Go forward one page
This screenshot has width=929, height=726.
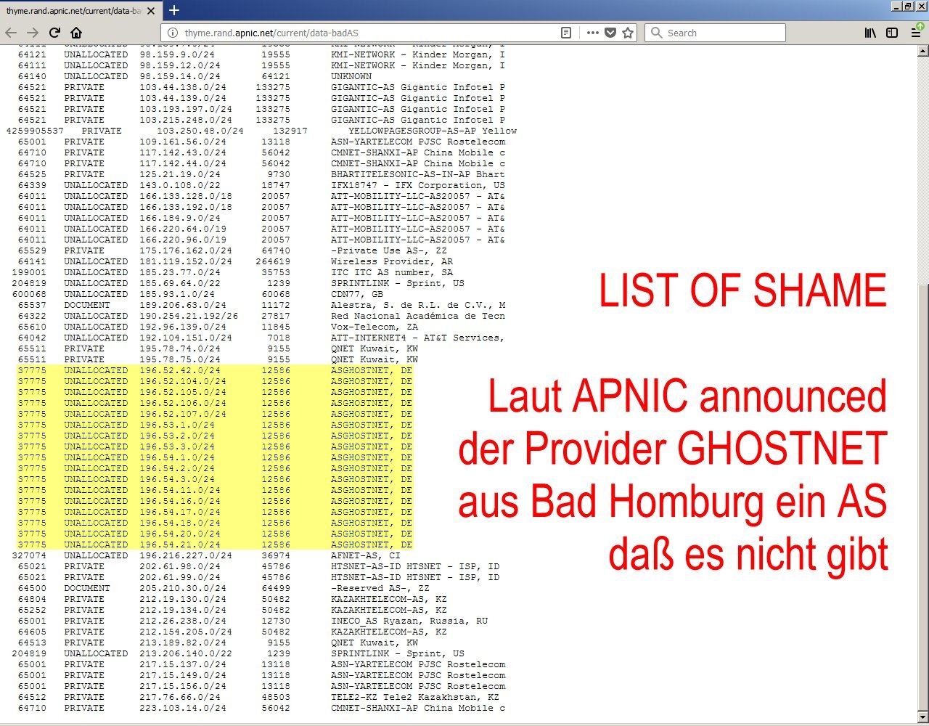click(33, 33)
